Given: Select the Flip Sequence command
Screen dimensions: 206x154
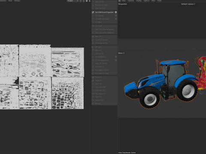Looking at the screenshot, I should coord(104,94).
